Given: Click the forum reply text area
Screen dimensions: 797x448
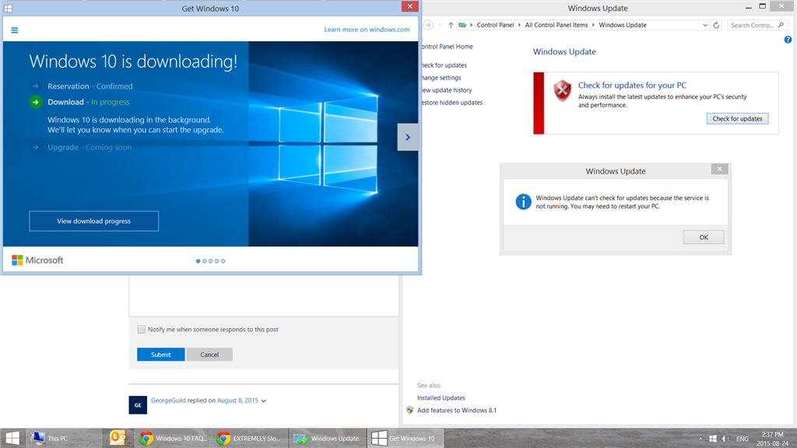Looking at the screenshot, I should pyautogui.click(x=264, y=296).
